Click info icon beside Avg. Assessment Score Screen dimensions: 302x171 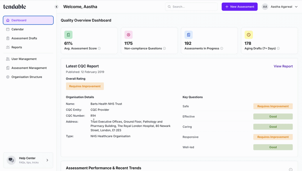point(99,49)
